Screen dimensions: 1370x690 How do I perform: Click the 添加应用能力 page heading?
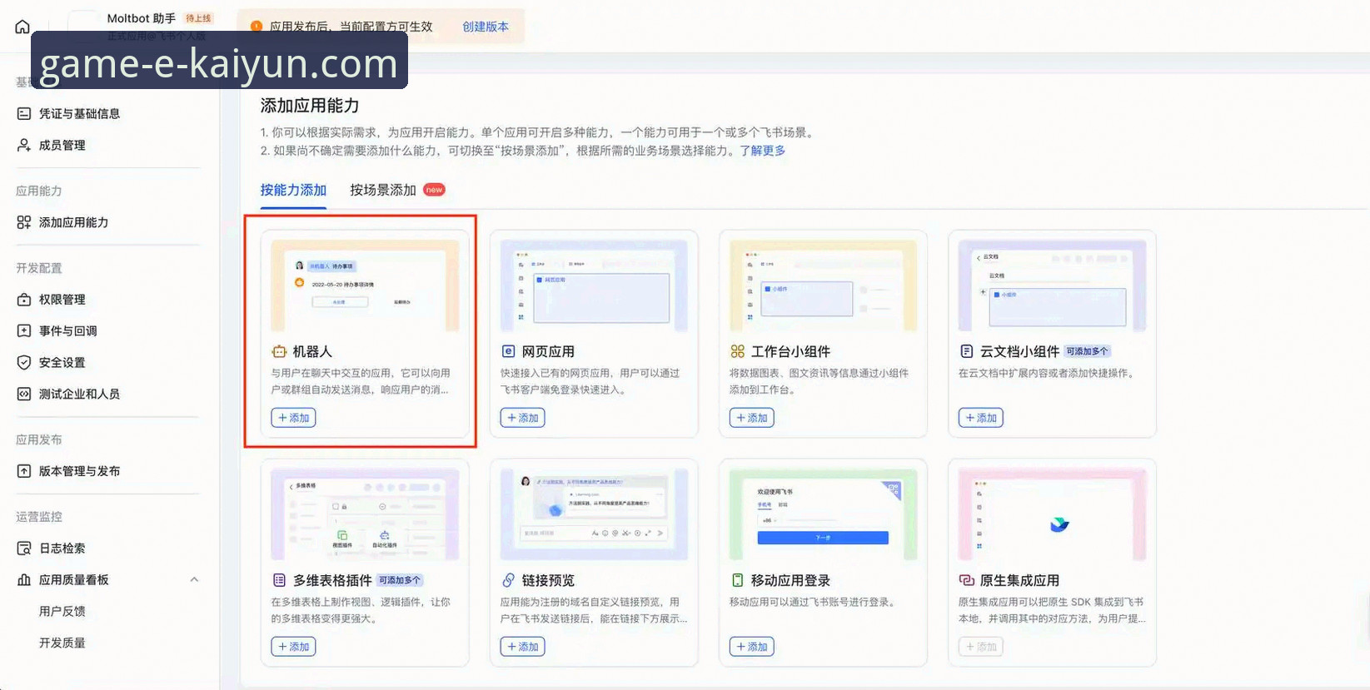tap(310, 106)
